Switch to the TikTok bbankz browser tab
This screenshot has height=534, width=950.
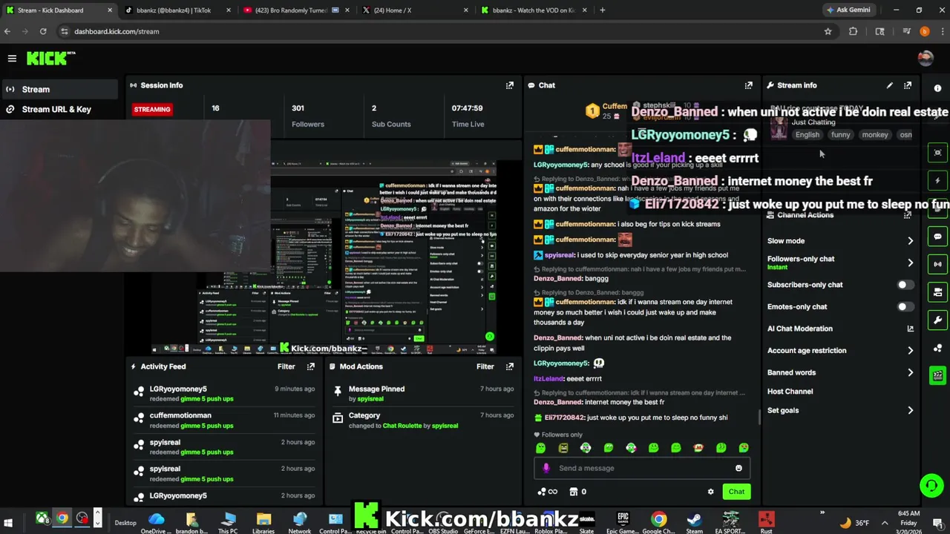pyautogui.click(x=177, y=10)
